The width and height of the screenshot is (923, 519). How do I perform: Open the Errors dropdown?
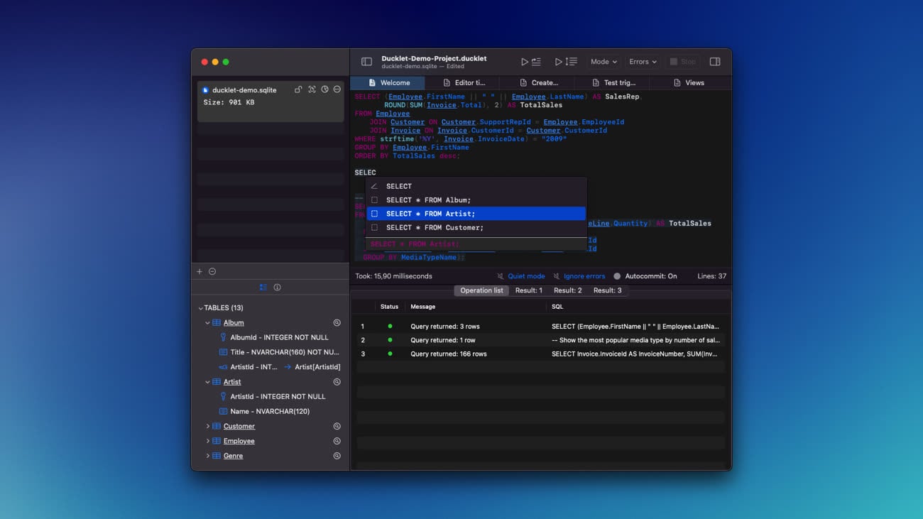click(x=643, y=62)
